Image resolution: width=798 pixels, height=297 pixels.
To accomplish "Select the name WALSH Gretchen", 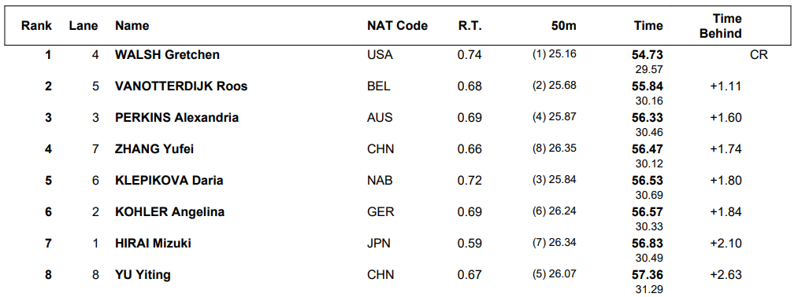I will pyautogui.click(x=168, y=55).
